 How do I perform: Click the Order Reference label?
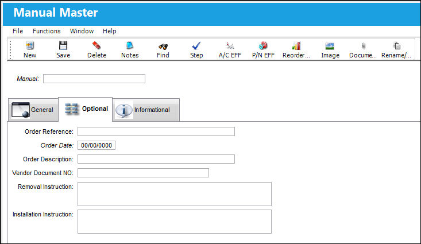pos(49,131)
